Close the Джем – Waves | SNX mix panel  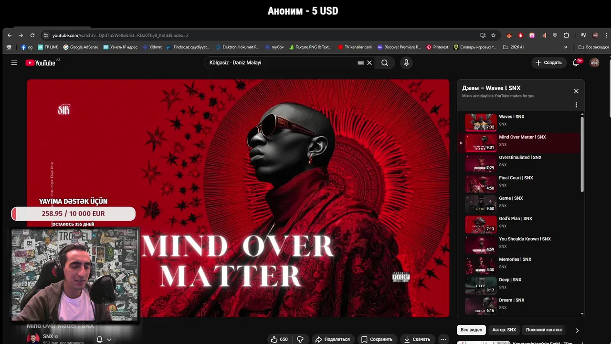576,91
